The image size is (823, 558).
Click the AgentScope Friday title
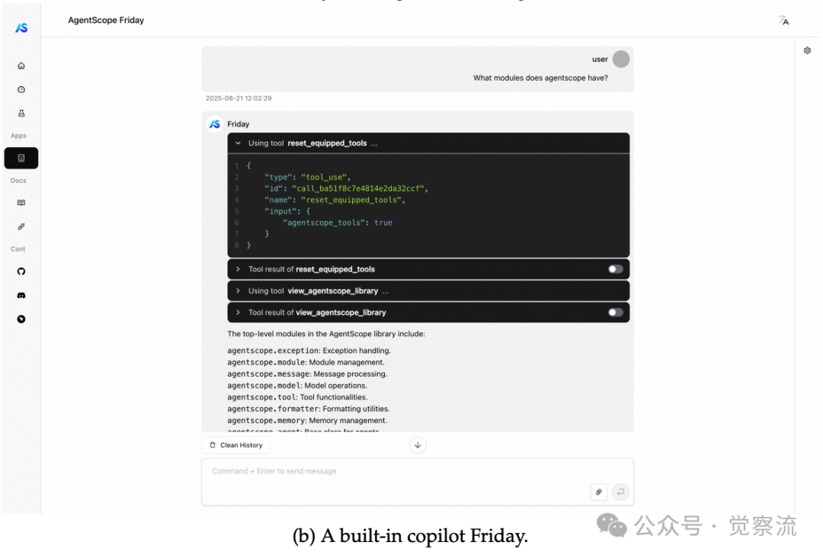(x=106, y=20)
